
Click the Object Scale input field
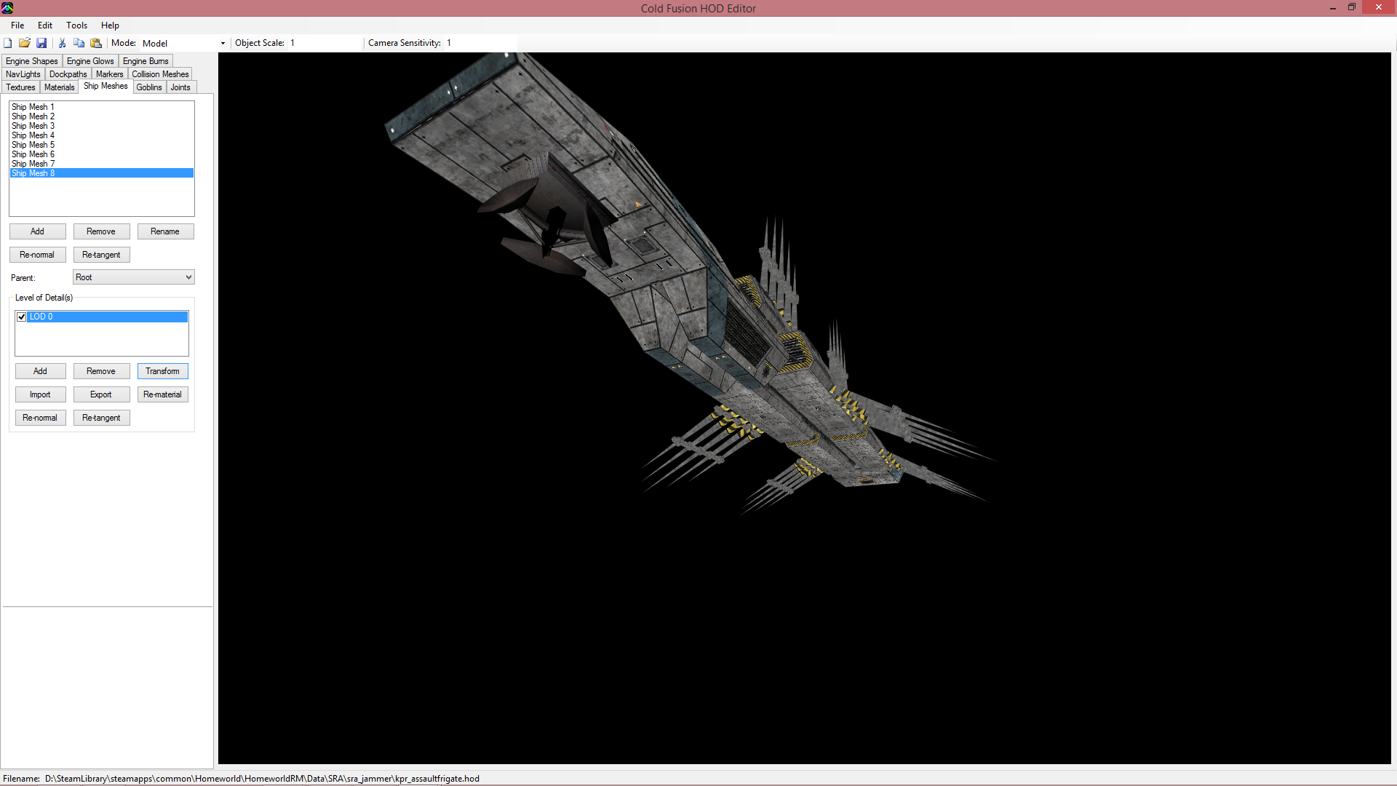pos(324,43)
